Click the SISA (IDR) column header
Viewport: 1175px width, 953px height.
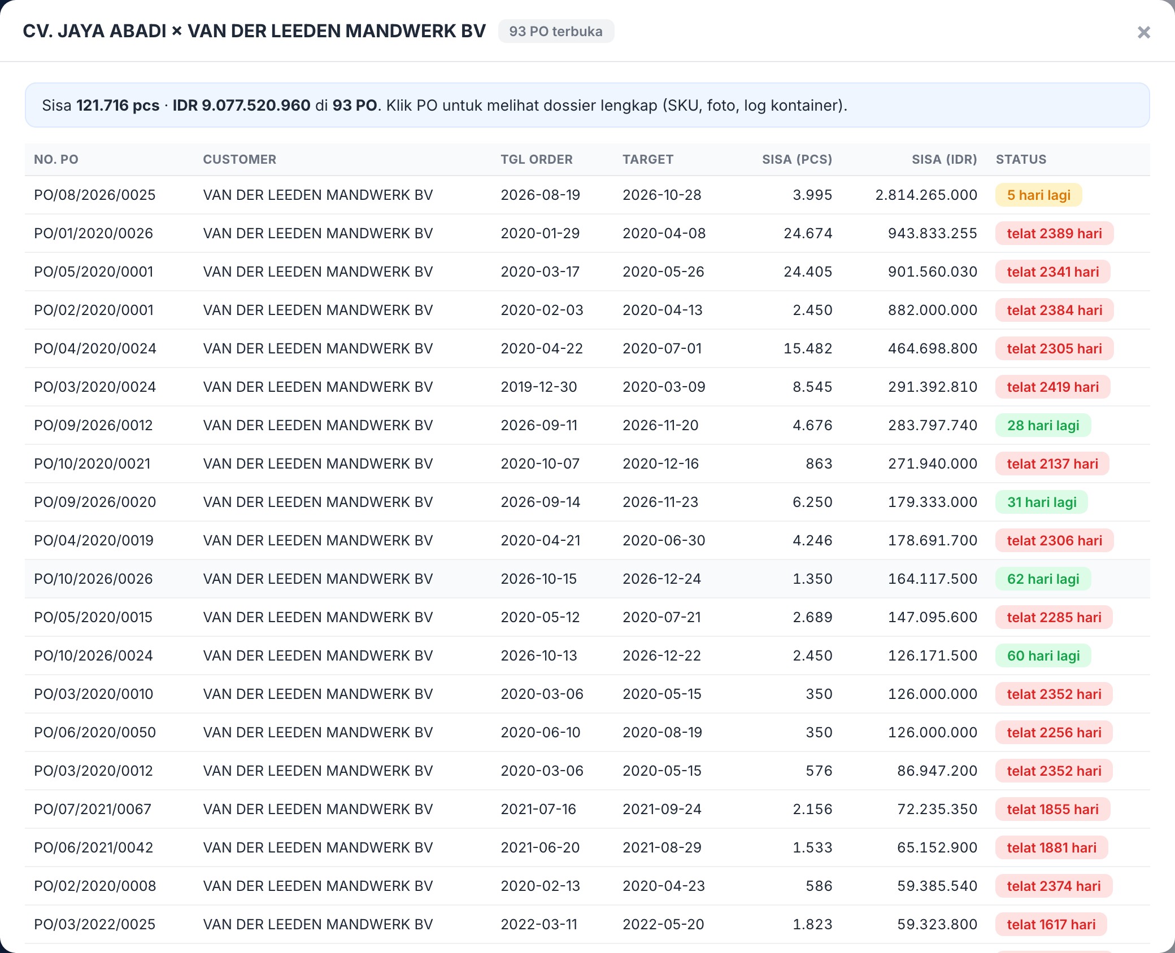(x=944, y=159)
